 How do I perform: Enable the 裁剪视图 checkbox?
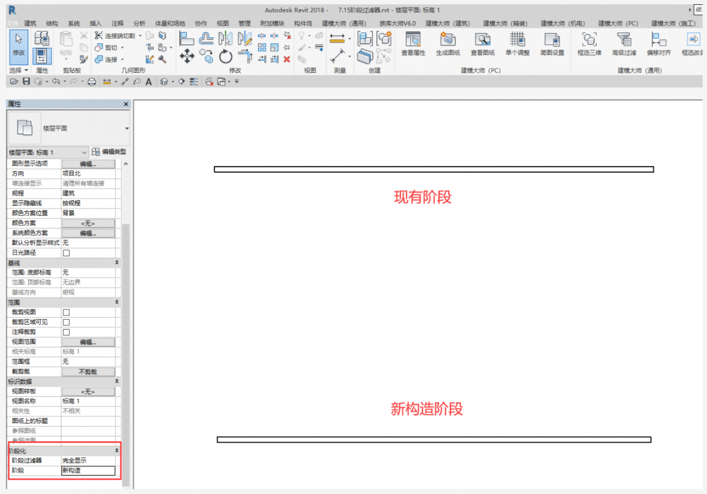coord(66,312)
